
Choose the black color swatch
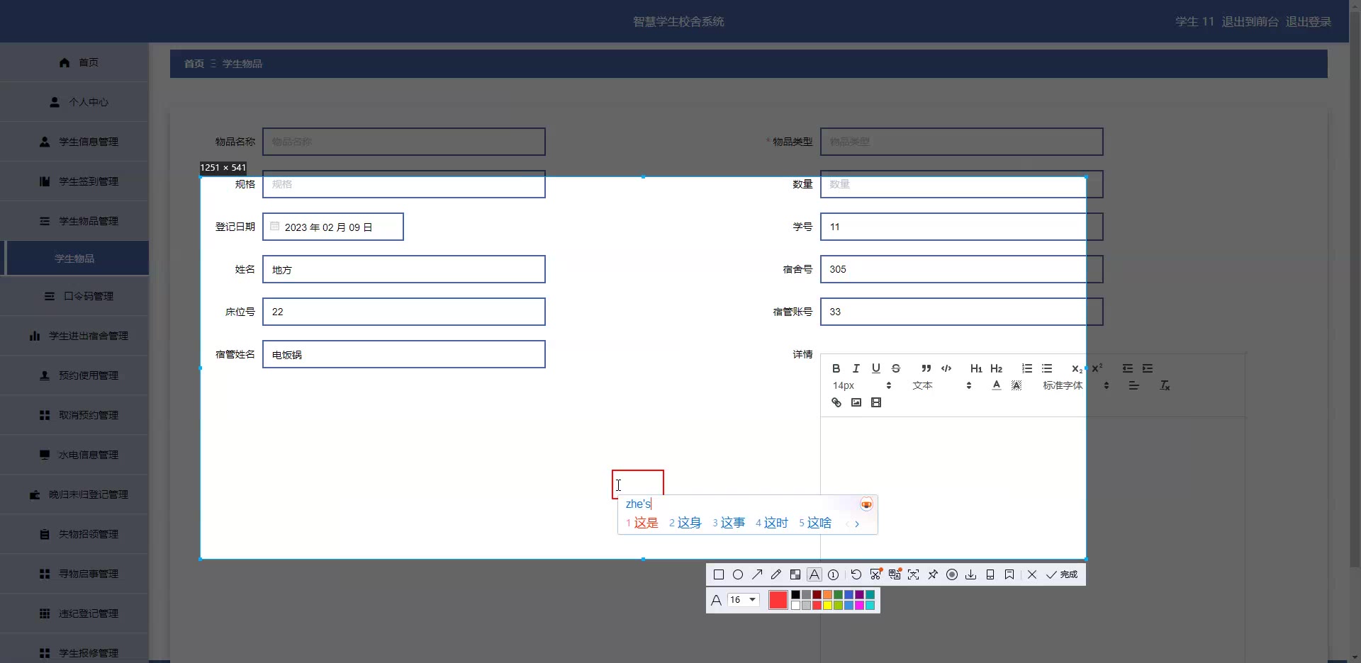pyautogui.click(x=796, y=595)
